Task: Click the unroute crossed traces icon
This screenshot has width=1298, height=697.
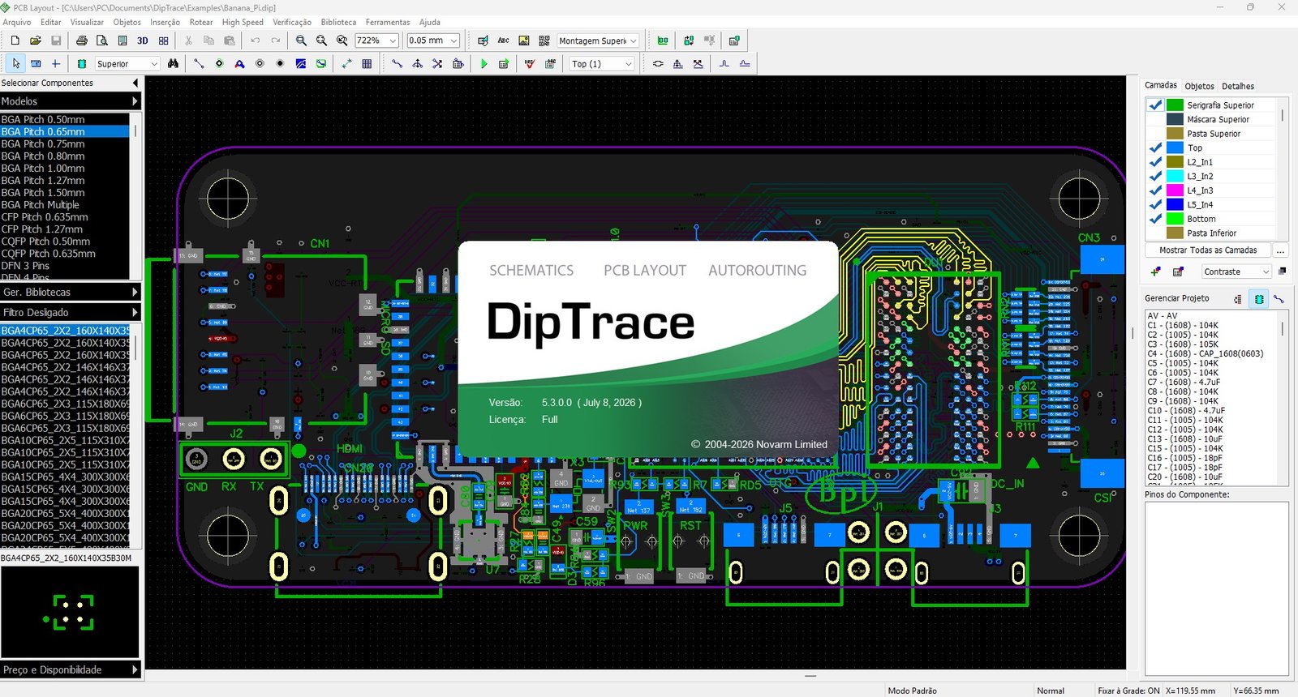Action: 437,63
